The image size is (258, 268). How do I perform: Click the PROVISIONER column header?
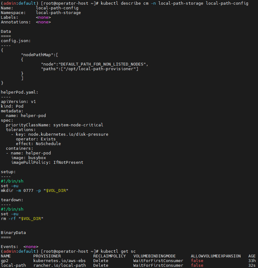click(47, 256)
